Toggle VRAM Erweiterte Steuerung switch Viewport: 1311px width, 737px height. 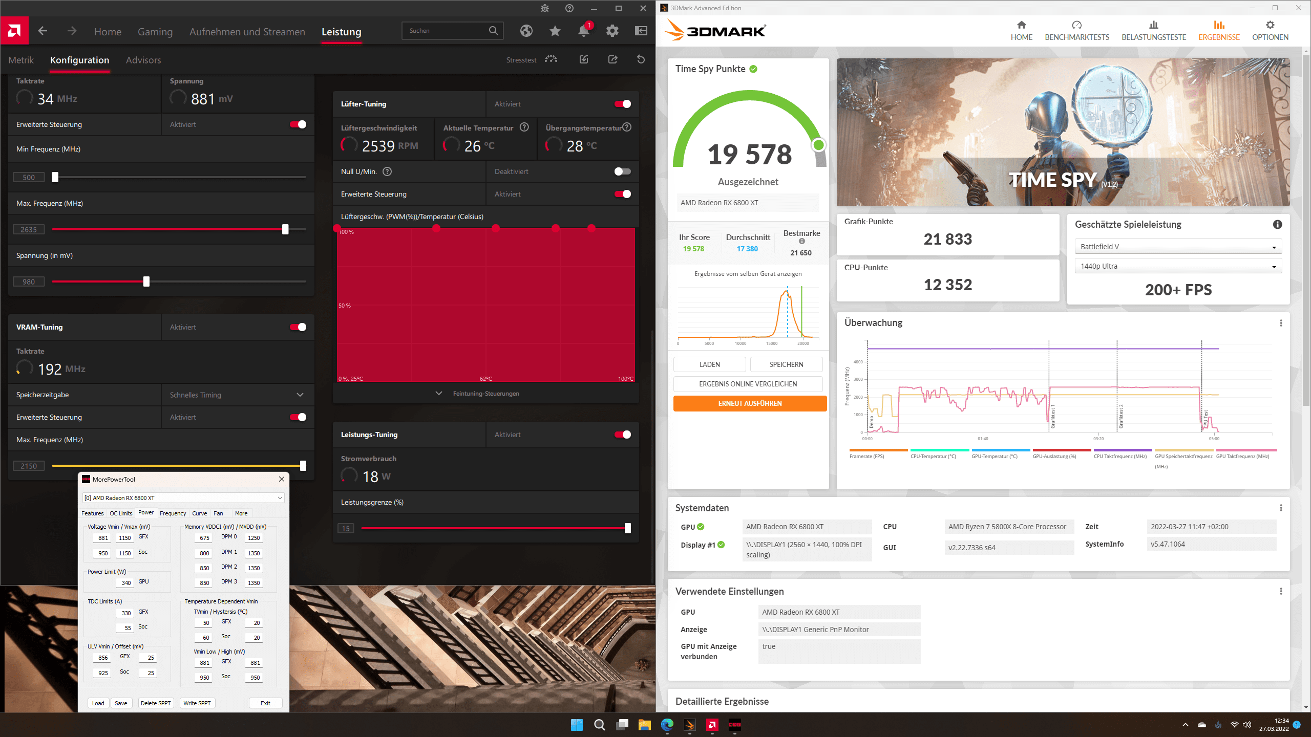298,417
